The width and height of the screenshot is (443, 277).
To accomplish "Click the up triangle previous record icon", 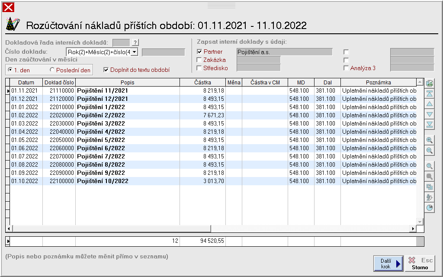I will coord(430,104).
